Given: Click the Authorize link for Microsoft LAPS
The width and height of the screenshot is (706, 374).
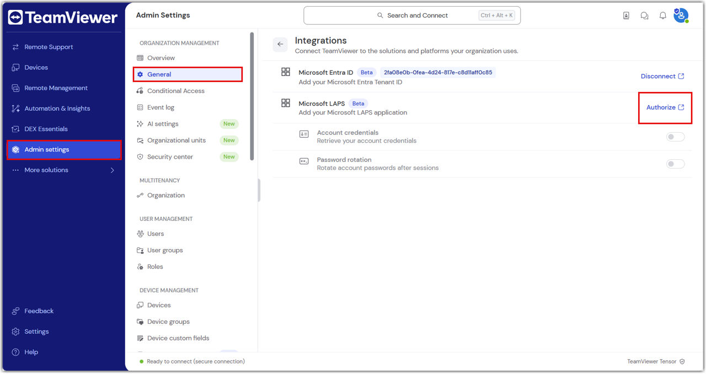Looking at the screenshot, I should point(665,107).
